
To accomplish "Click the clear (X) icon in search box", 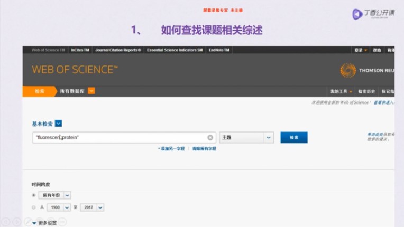I will 210,138.
